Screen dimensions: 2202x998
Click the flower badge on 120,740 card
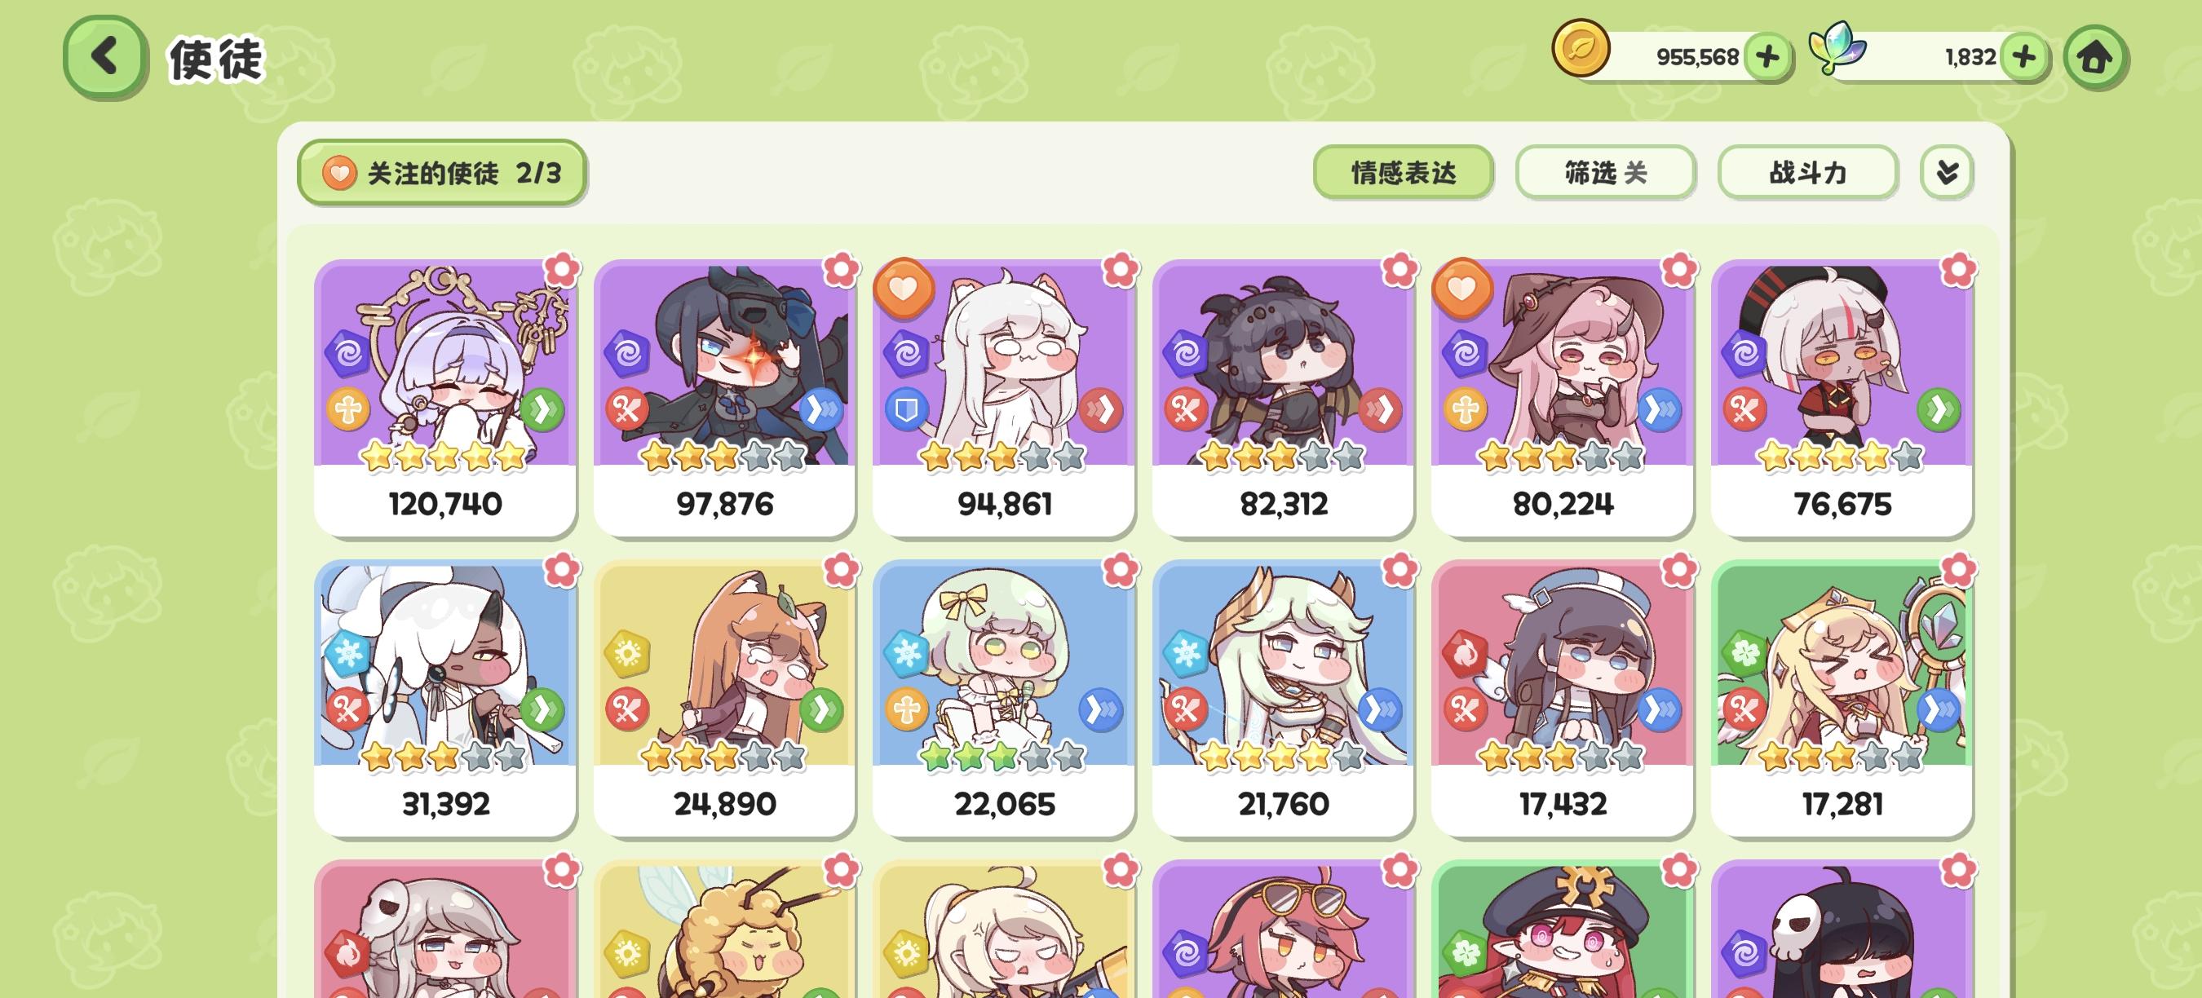pos(562,270)
